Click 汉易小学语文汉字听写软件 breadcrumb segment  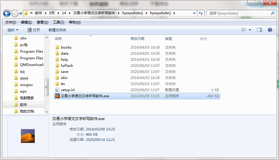coord(94,13)
